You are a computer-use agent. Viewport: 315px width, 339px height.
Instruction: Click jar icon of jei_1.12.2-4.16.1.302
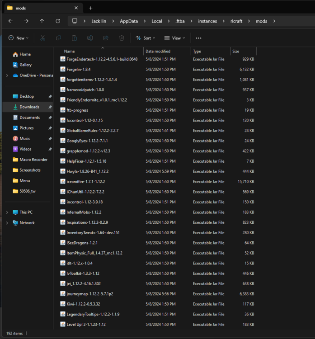[x=63, y=283]
